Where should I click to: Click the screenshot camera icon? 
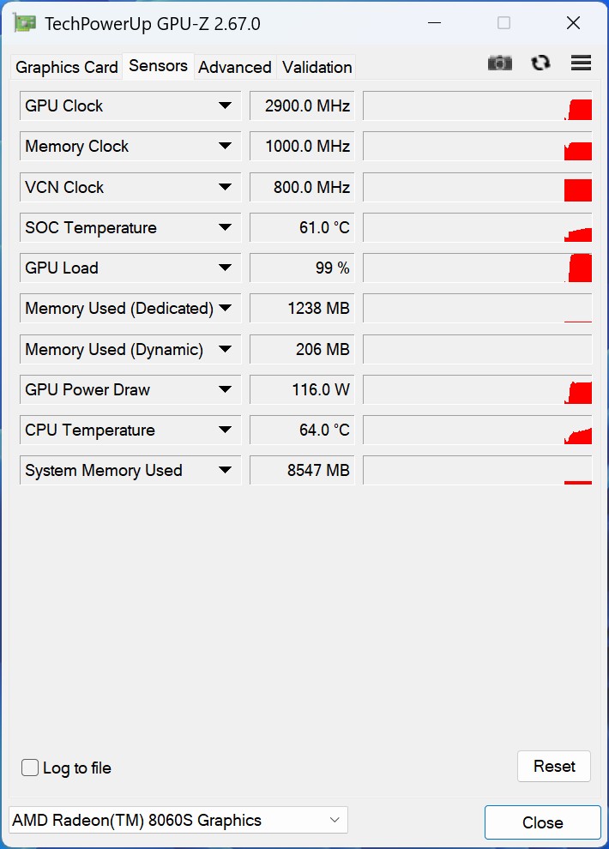(x=499, y=63)
